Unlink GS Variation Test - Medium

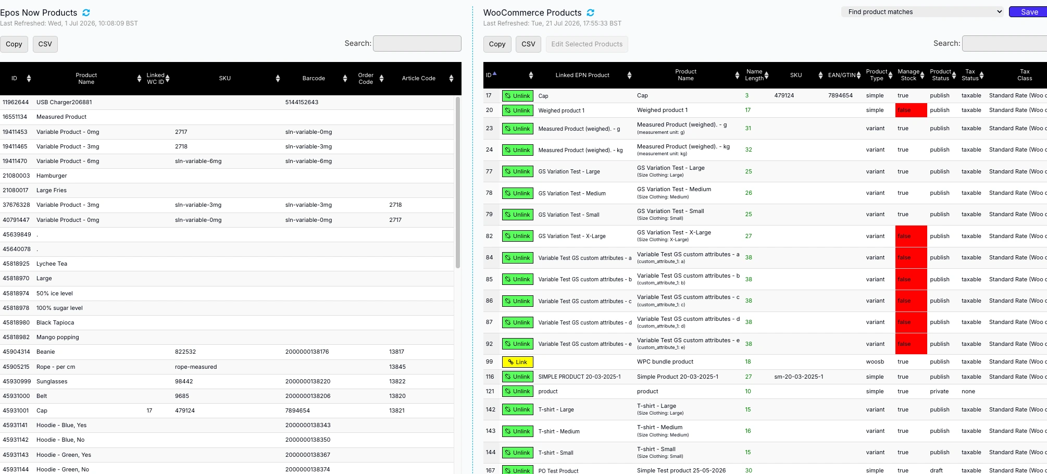tap(517, 193)
